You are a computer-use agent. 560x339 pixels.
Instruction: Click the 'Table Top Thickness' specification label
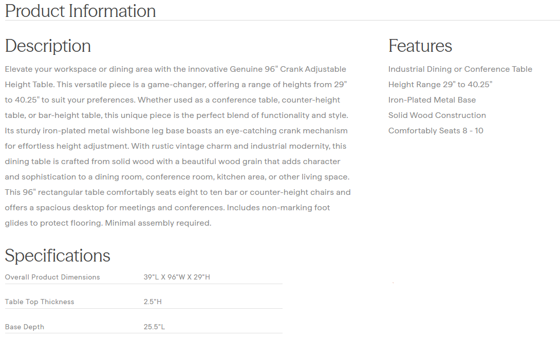40,302
